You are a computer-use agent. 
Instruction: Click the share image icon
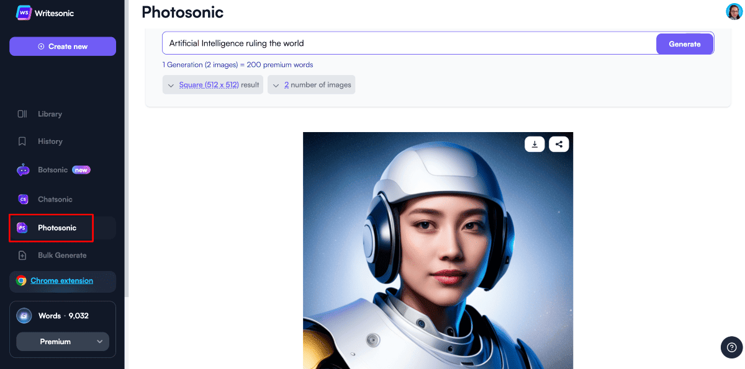tap(559, 144)
